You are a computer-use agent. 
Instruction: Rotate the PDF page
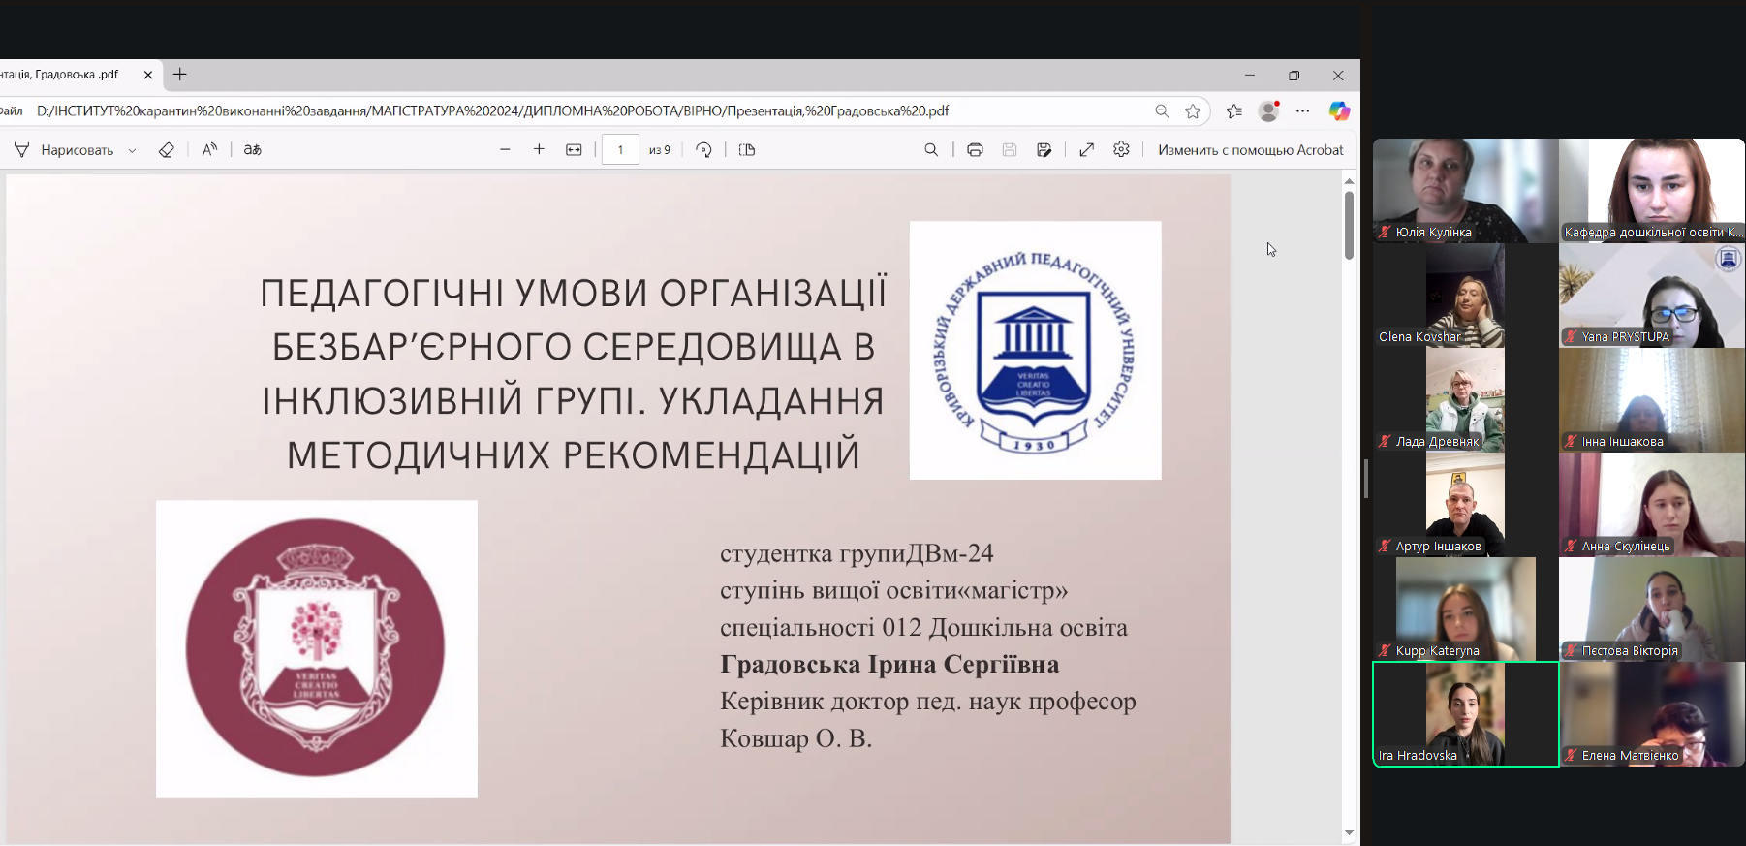click(704, 150)
